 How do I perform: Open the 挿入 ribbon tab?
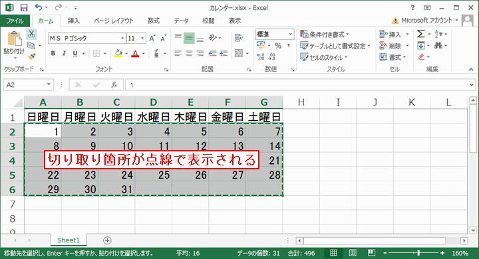point(74,21)
